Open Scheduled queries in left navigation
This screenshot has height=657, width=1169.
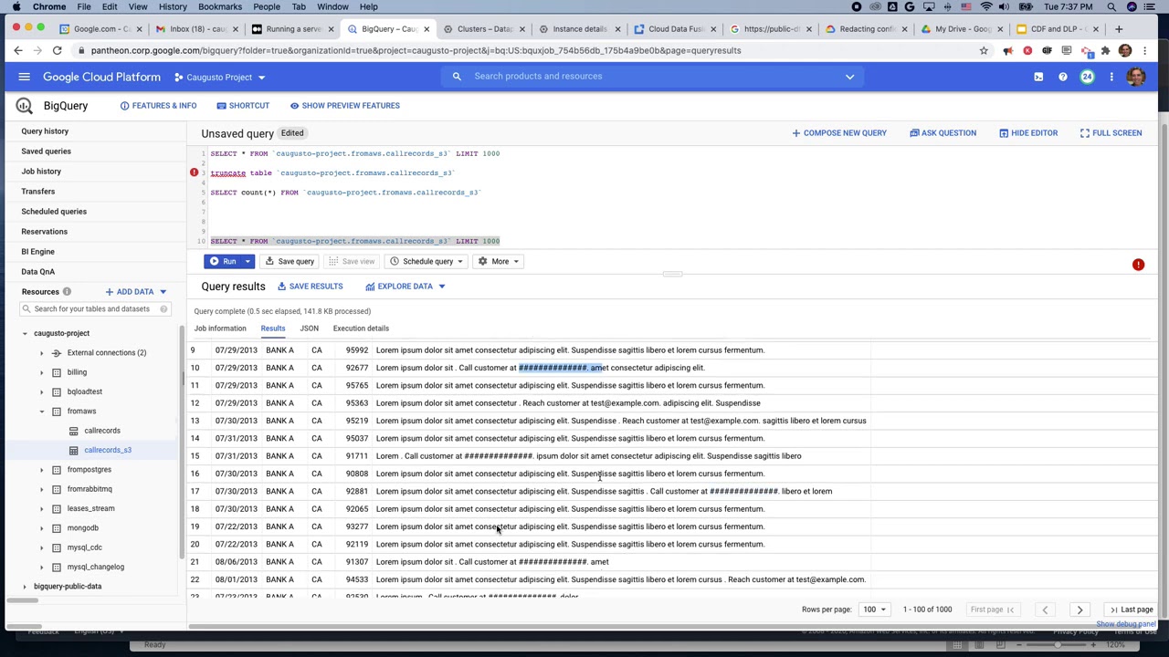(x=54, y=212)
